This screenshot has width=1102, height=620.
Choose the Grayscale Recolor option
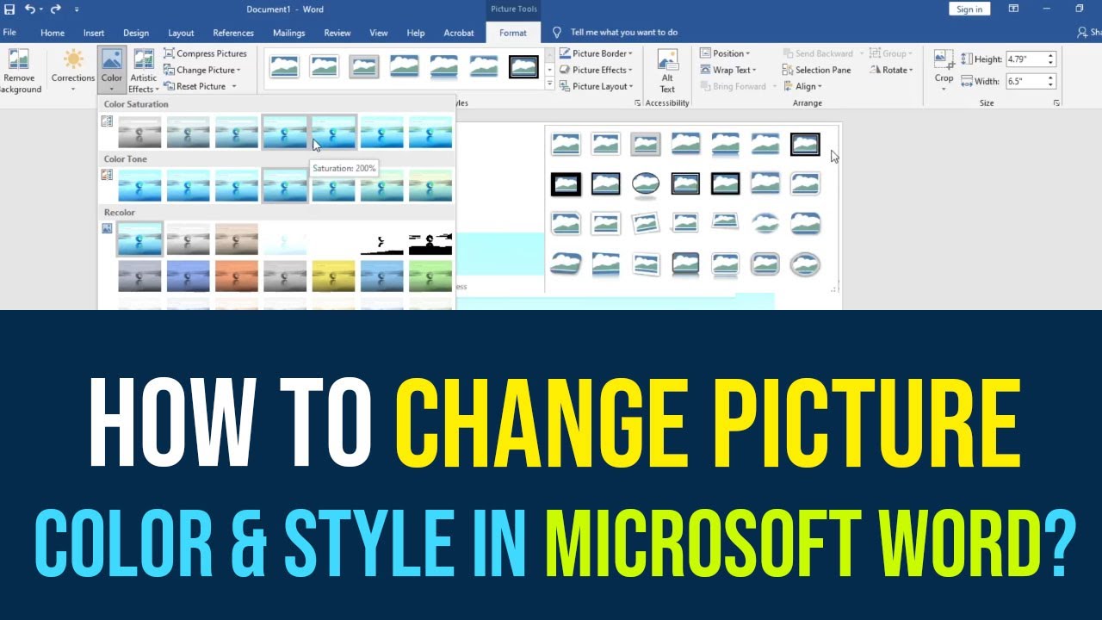click(188, 239)
